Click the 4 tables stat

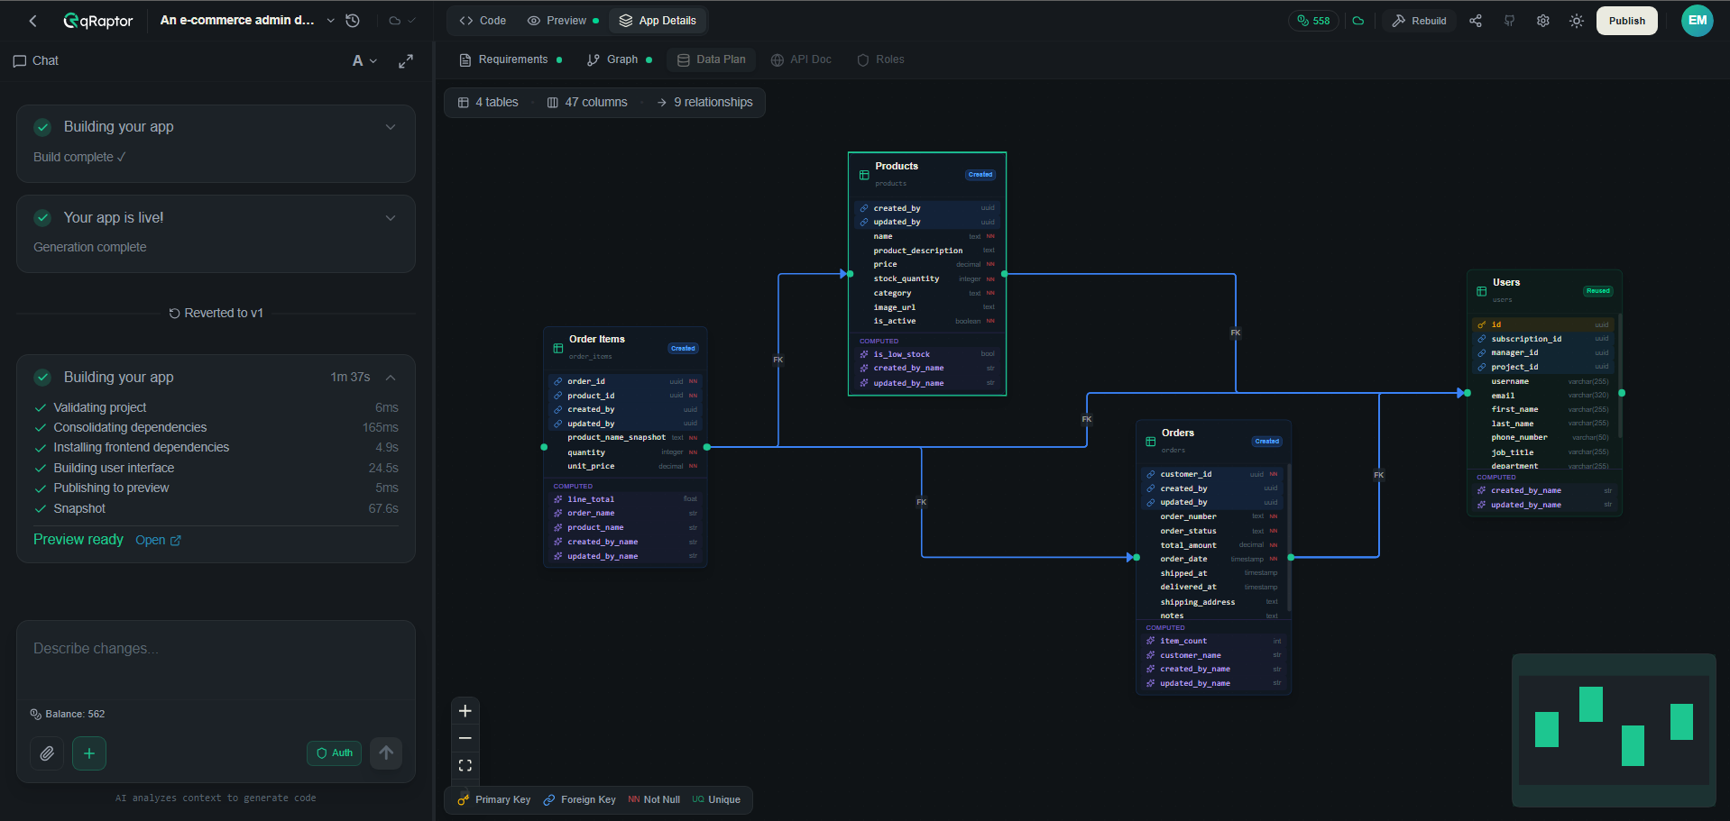coord(488,102)
